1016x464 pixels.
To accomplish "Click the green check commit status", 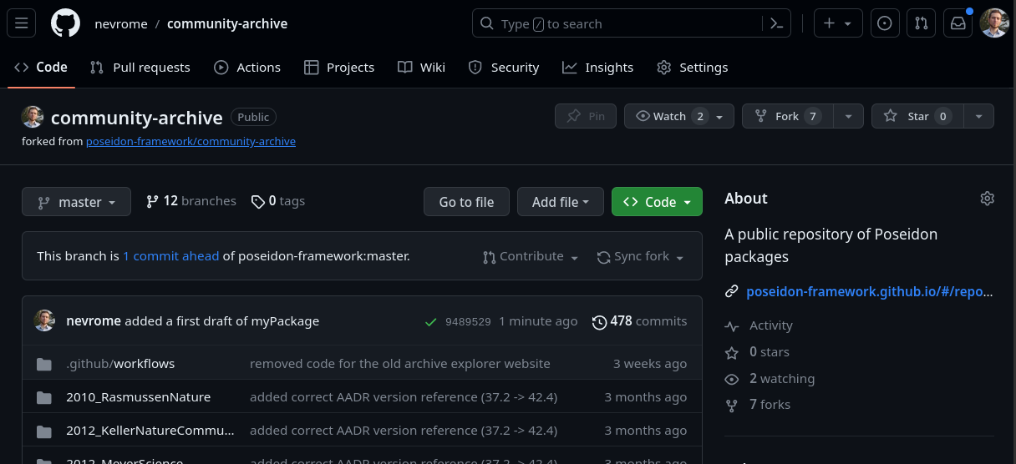I will [x=430, y=321].
